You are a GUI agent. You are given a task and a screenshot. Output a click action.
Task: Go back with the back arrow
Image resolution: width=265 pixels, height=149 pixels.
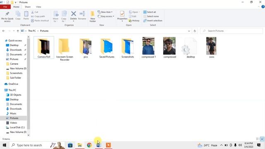(x=4, y=31)
